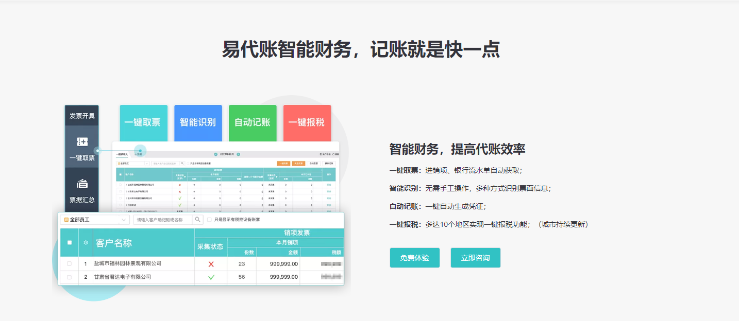Click the customer name search input field
This screenshot has width=739, height=321.
point(162,220)
